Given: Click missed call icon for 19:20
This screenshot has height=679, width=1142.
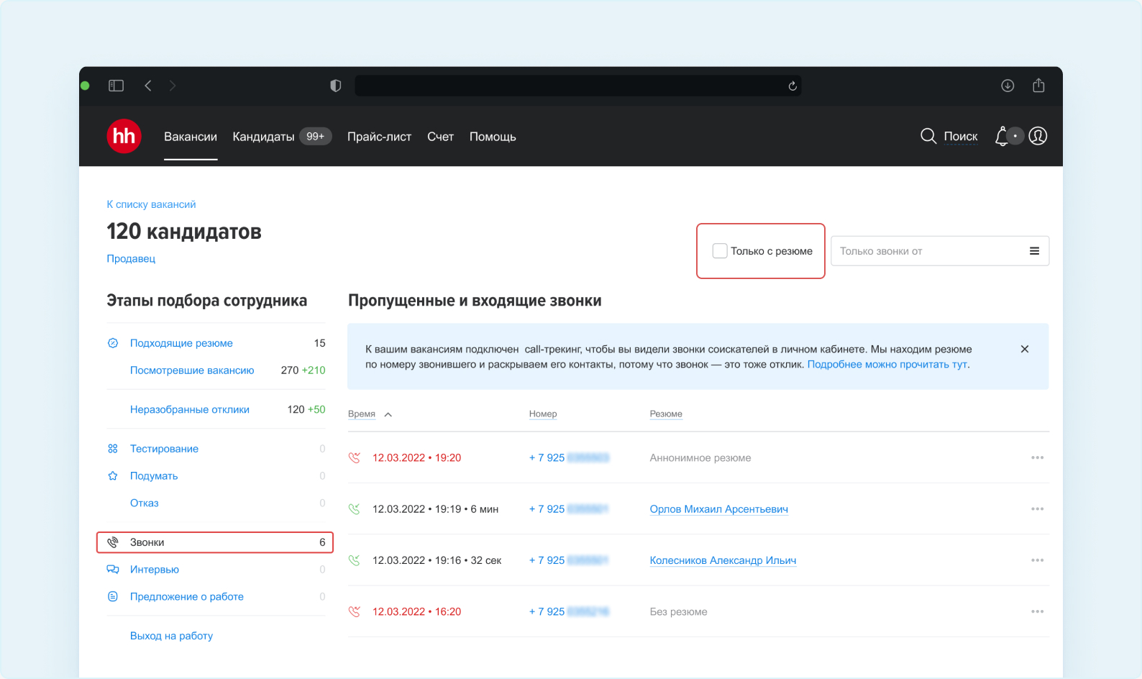Looking at the screenshot, I should tap(354, 457).
